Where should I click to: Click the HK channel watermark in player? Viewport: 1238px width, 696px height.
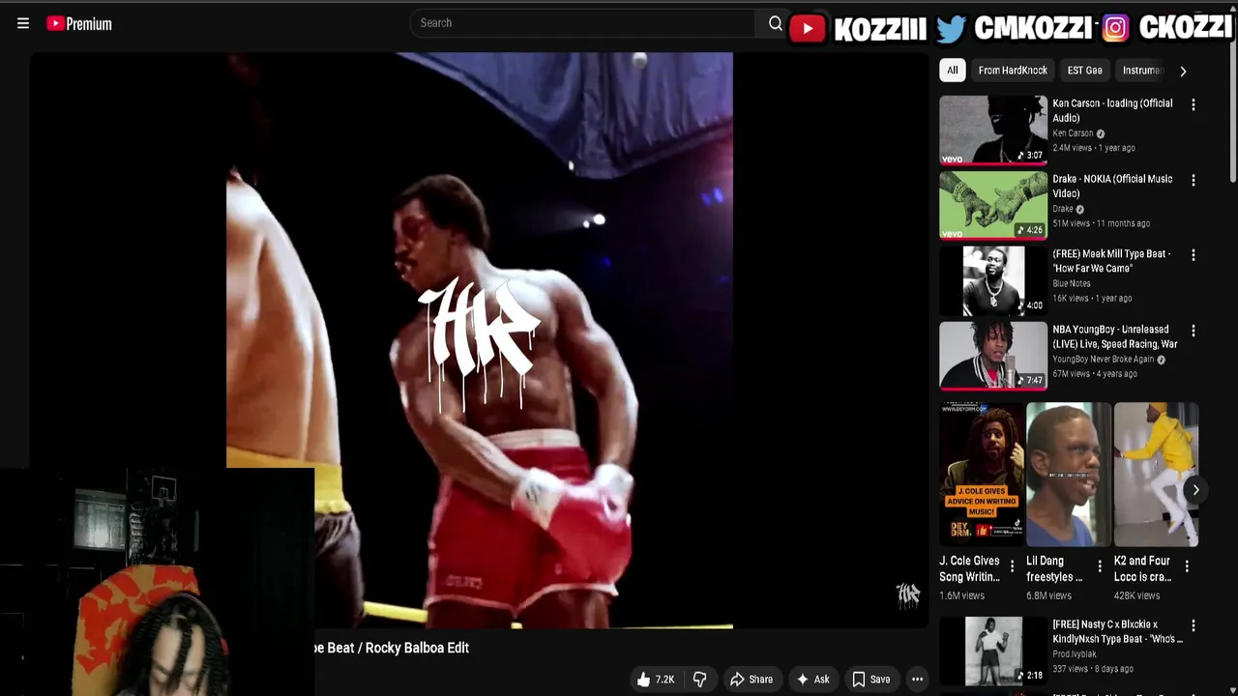[x=907, y=594]
